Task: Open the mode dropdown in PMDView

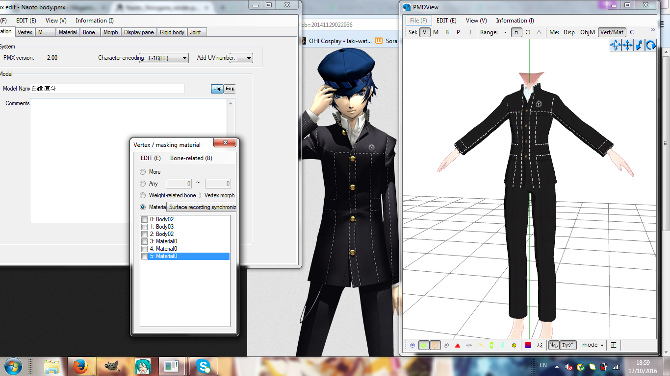Action: [593, 345]
